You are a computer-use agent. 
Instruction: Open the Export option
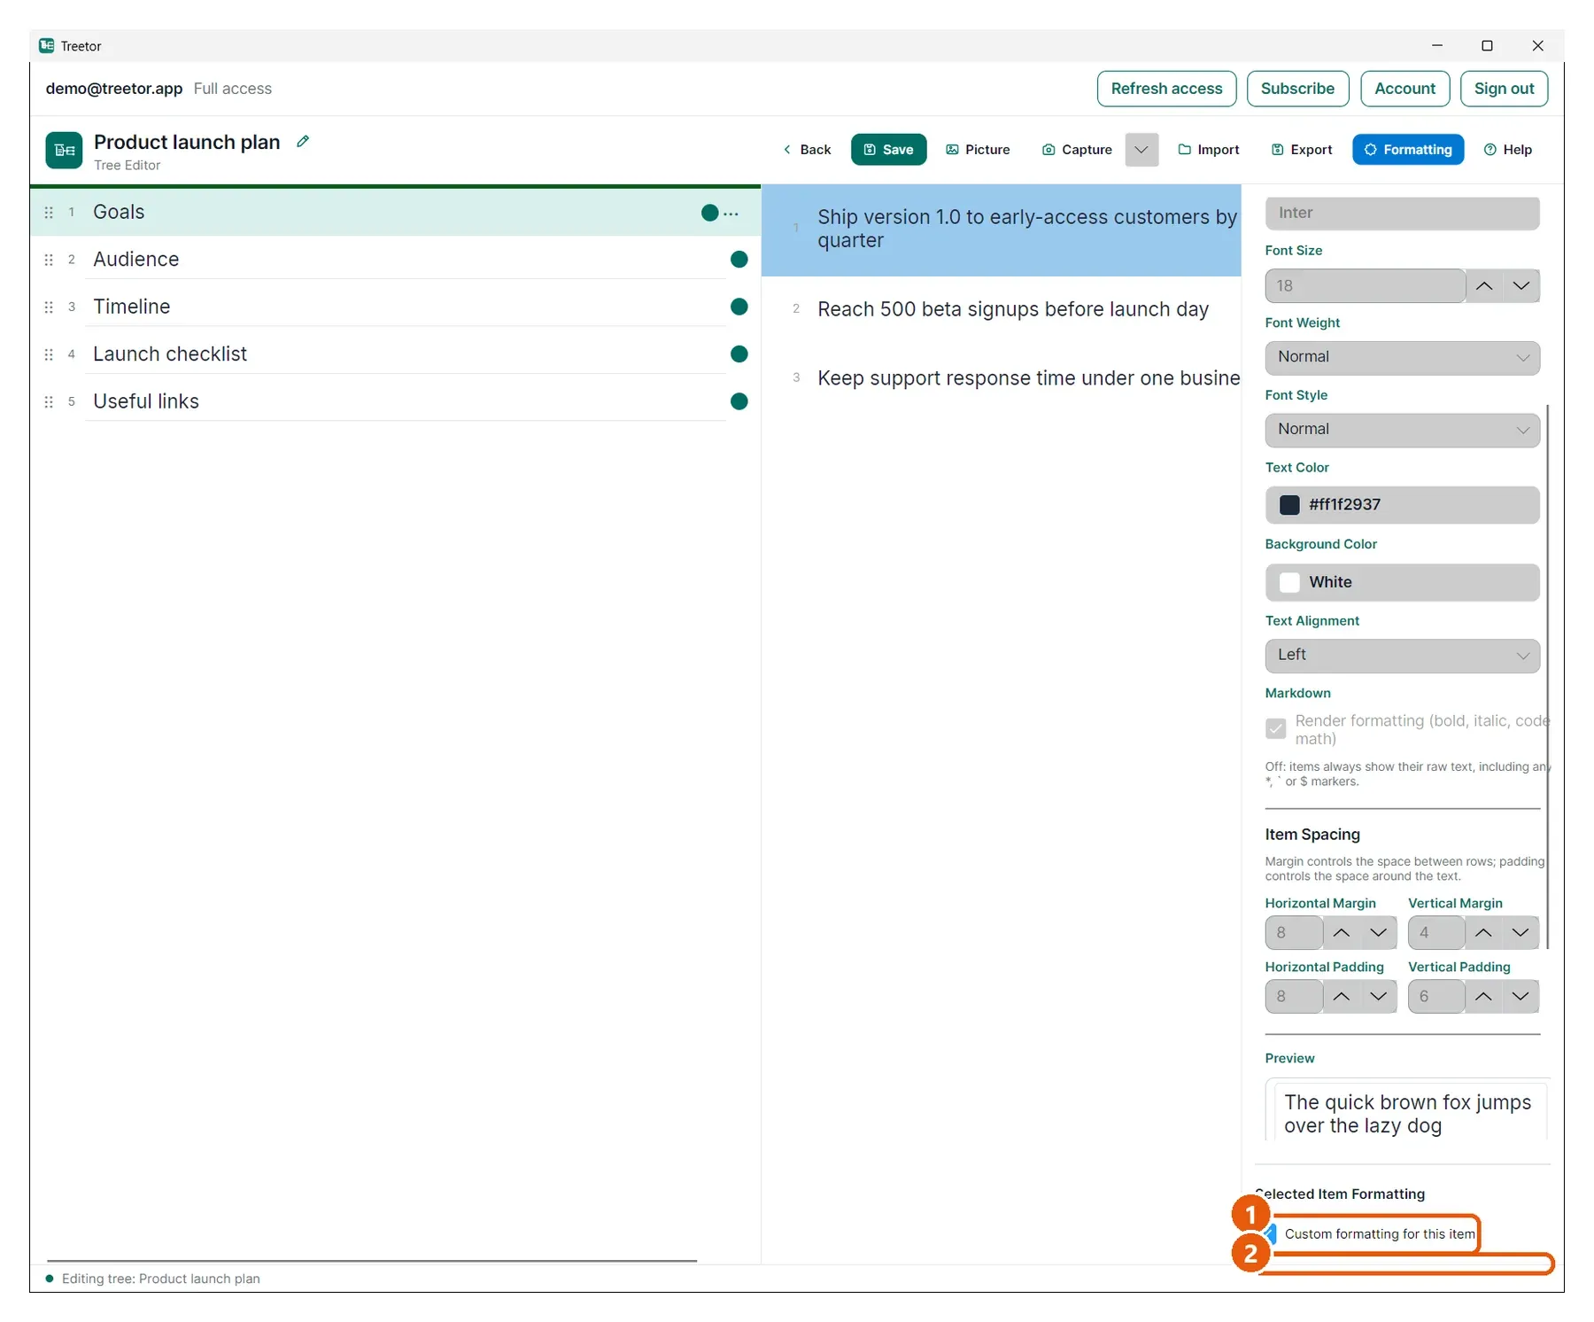tap(1302, 150)
